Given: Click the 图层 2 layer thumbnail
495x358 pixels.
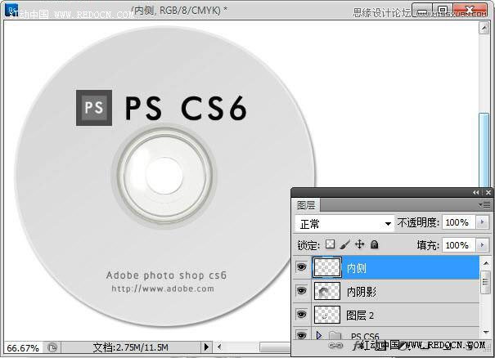Looking at the screenshot, I should tap(327, 315).
